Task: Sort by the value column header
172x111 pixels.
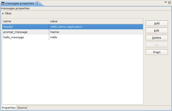Action: (x=96, y=21)
